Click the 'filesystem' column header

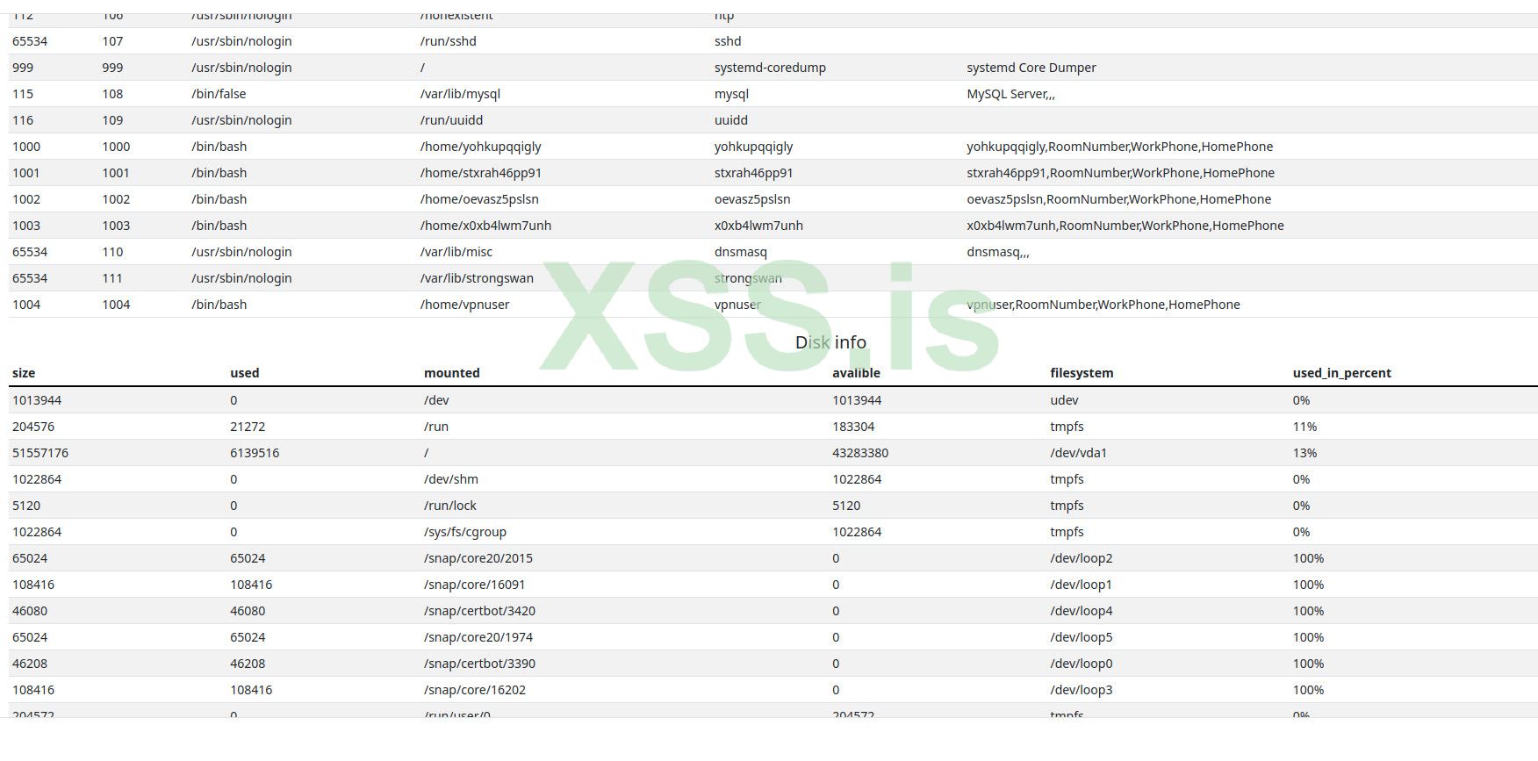click(1082, 373)
